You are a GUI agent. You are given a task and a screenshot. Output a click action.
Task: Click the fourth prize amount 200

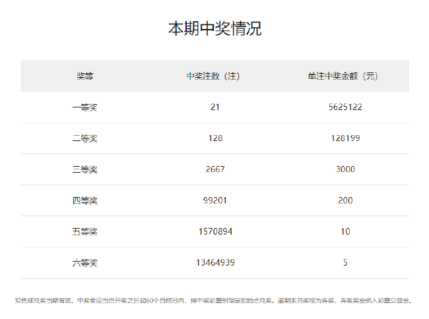point(345,200)
